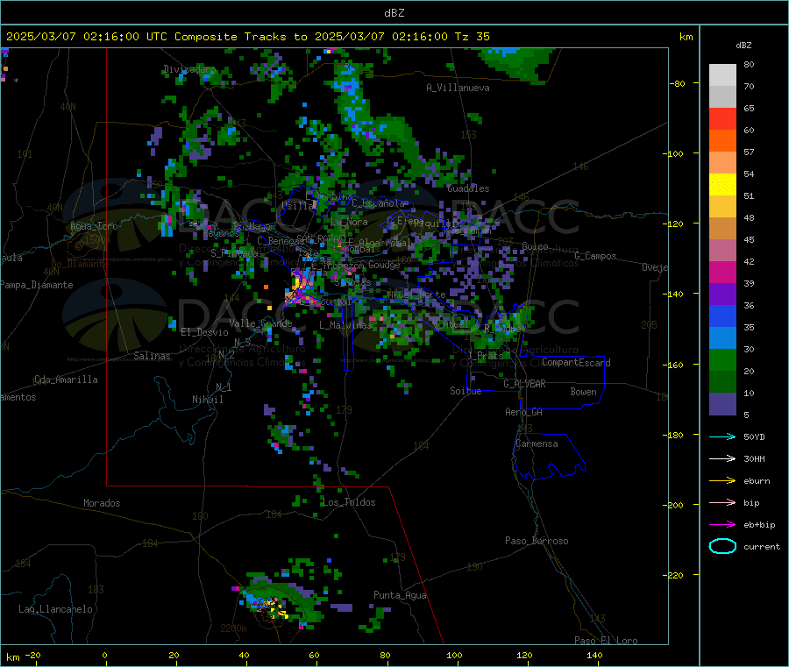The height and width of the screenshot is (667, 789).
Task: Click the Punta_Agua map label
Action: click(x=400, y=595)
